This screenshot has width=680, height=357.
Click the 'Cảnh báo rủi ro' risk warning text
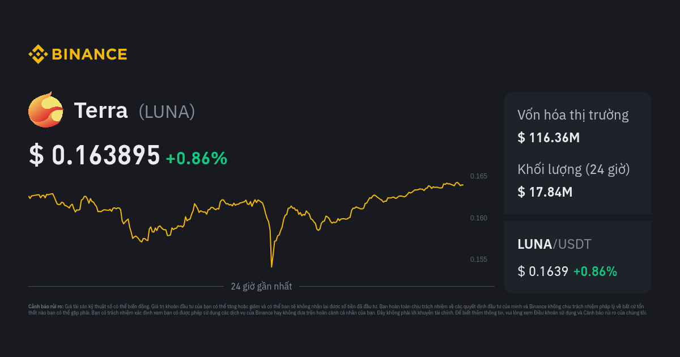[x=46, y=306]
